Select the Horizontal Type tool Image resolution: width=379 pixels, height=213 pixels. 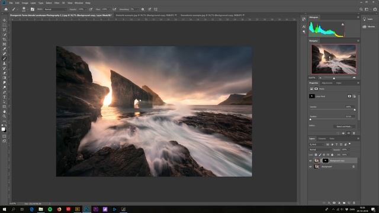click(x=4, y=97)
